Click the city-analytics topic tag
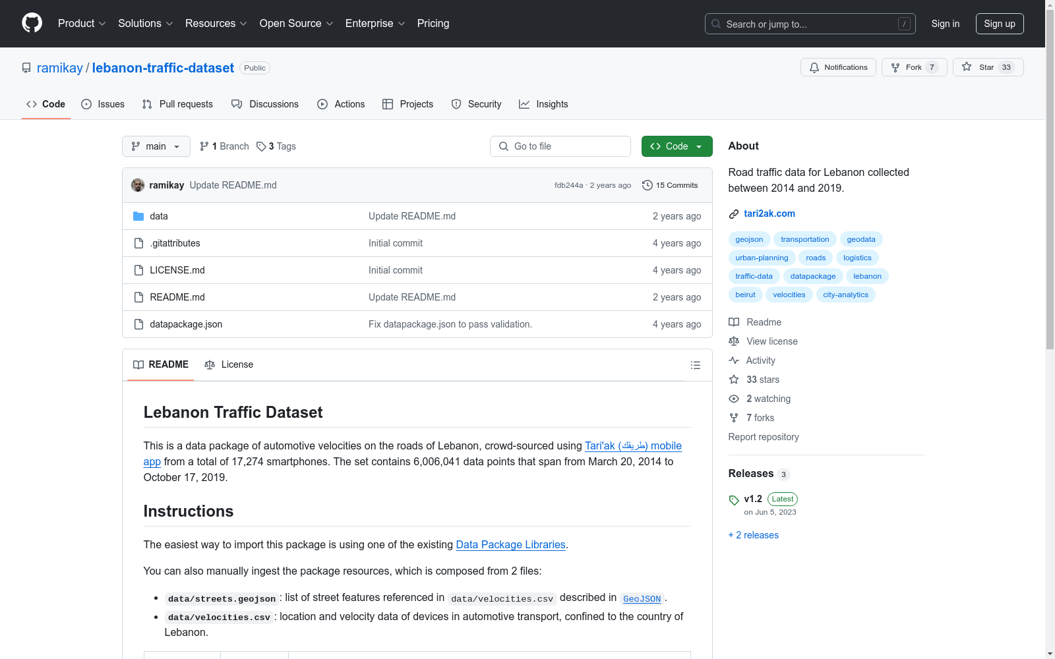 846,295
